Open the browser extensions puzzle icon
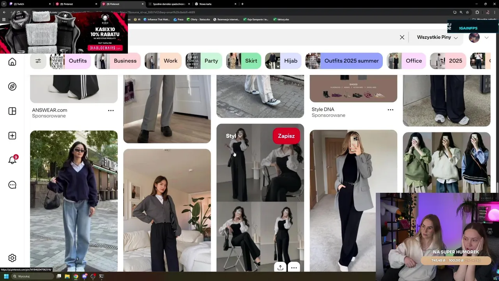The height and width of the screenshot is (281, 499). click(477, 12)
